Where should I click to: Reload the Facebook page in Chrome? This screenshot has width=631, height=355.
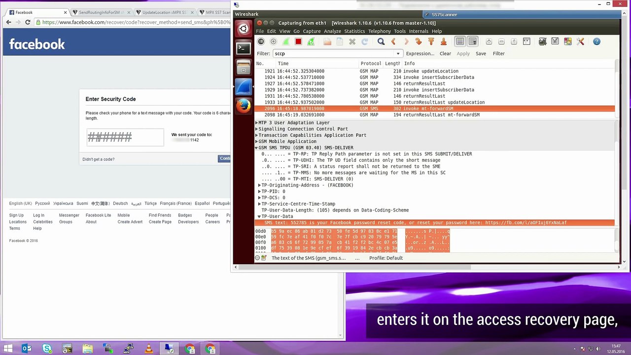coord(28,22)
